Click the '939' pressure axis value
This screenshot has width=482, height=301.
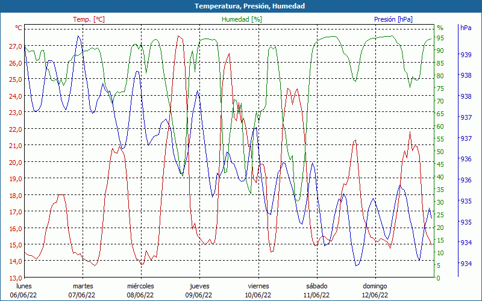(466, 55)
